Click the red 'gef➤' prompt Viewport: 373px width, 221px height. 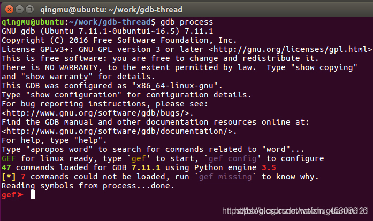point(12,195)
